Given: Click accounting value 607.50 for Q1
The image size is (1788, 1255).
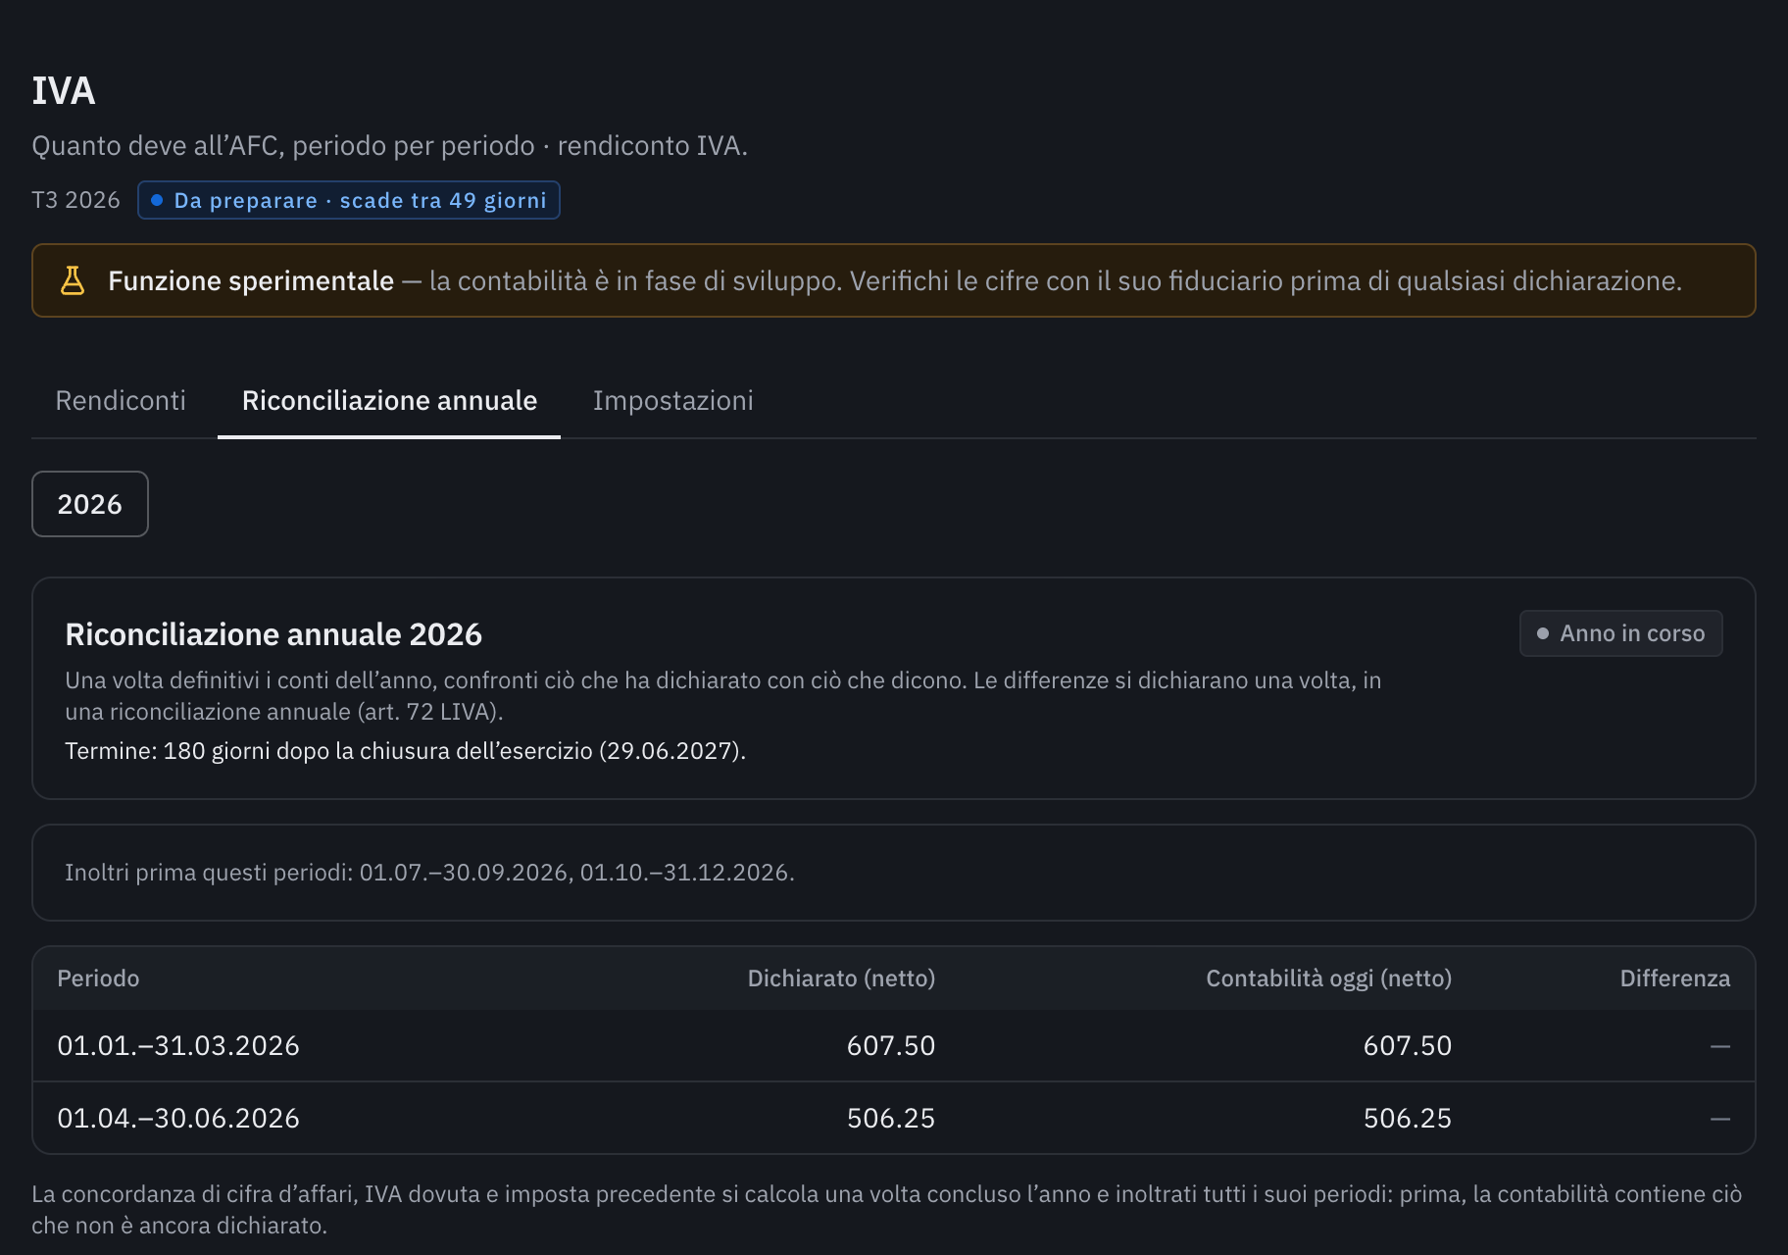Looking at the screenshot, I should (x=1408, y=1045).
